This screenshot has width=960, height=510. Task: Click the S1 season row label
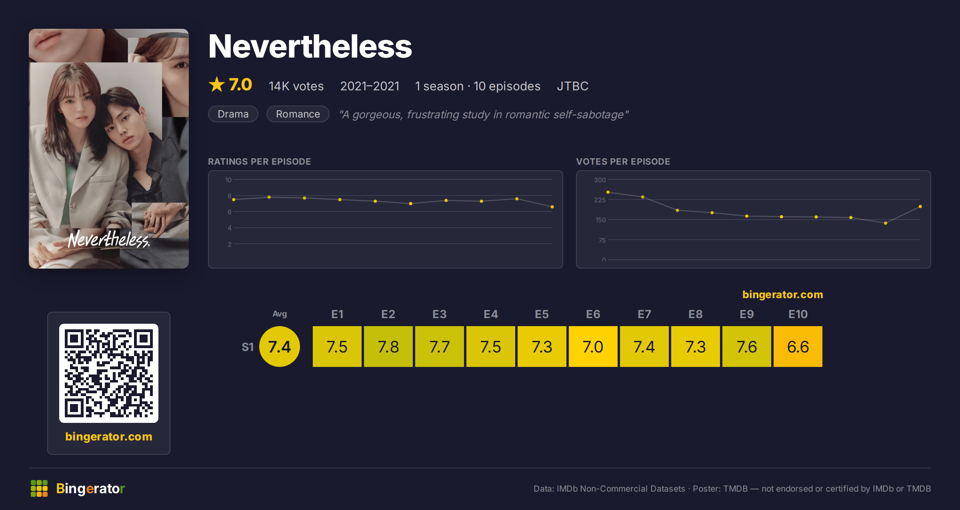248,347
